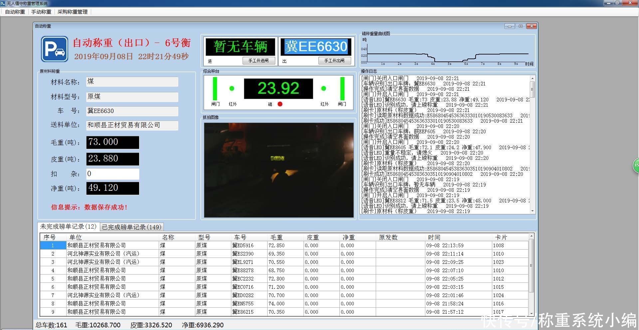This screenshot has width=639, height=330.
Task: Select row with plate 冀EN5755
Action: (x=284, y=304)
